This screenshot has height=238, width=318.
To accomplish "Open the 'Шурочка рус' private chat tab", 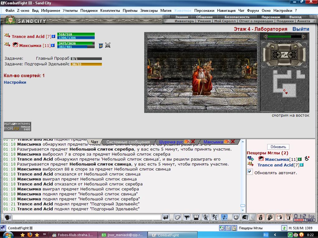I will (x=171, y=142).
